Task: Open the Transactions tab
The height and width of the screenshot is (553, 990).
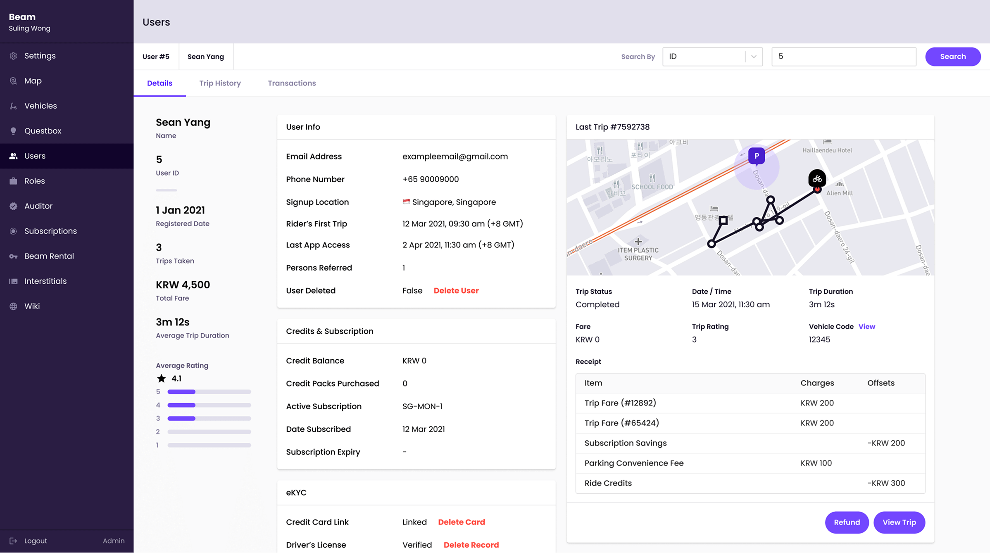Action: [x=292, y=83]
